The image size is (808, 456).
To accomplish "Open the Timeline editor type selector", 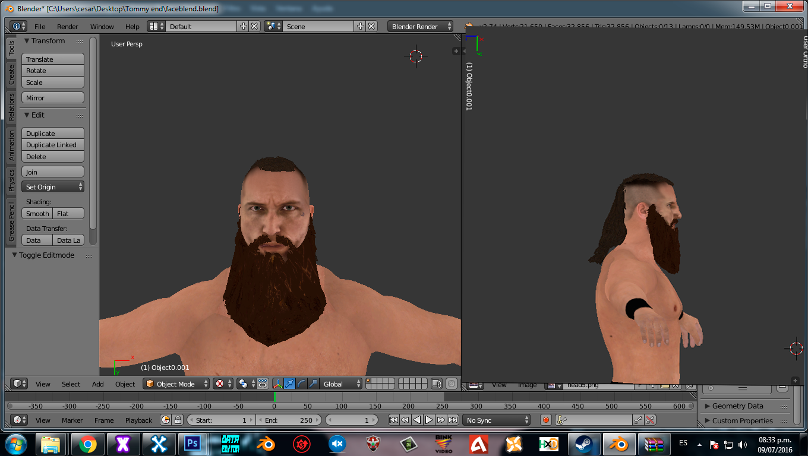I will tap(19, 420).
